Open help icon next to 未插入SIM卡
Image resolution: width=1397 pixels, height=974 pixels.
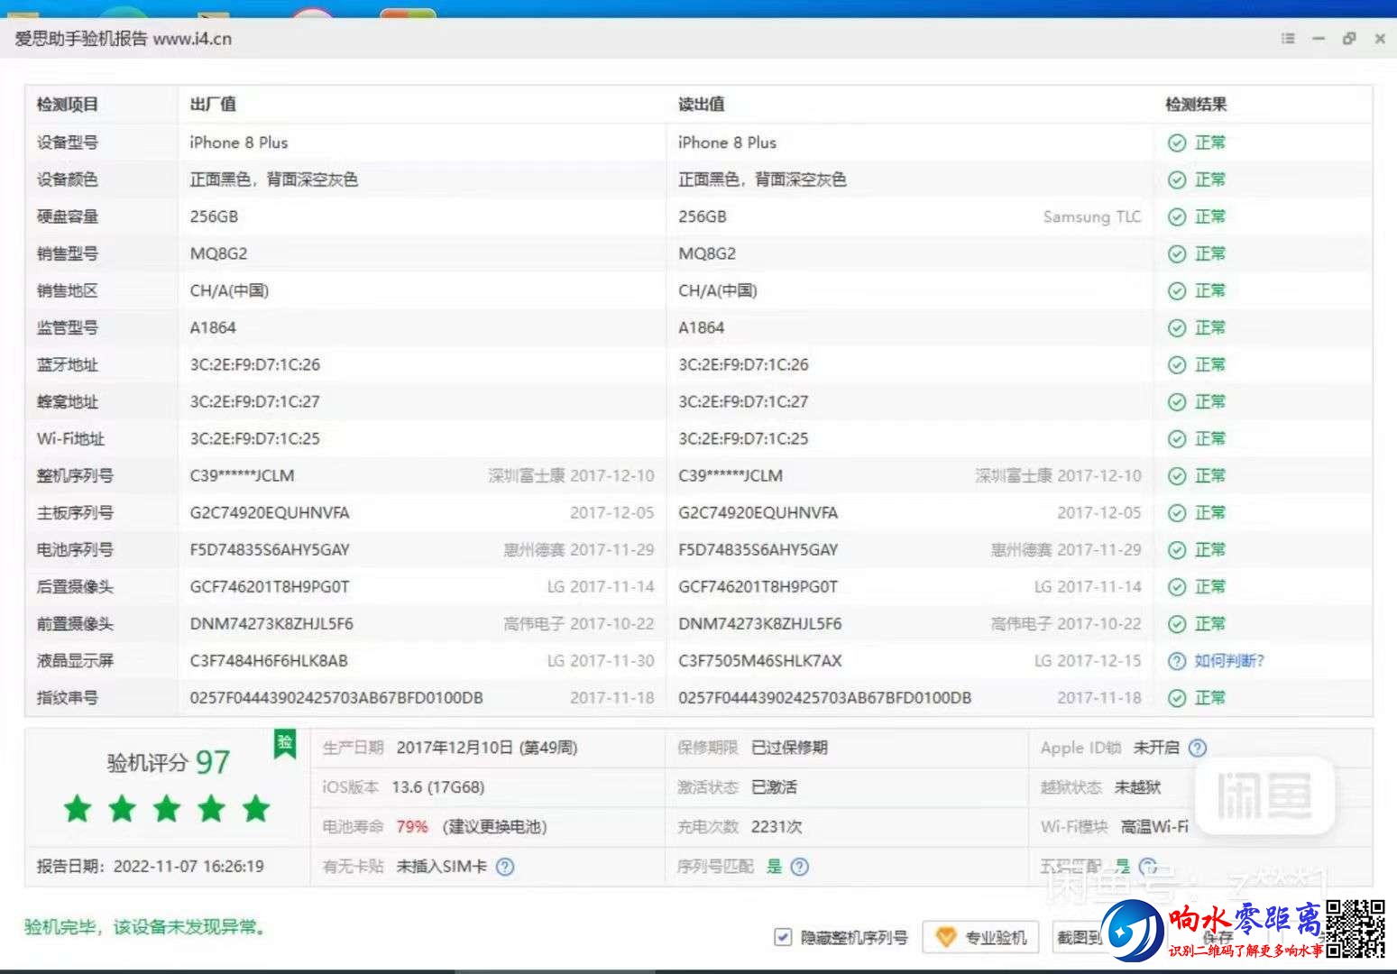pos(506,867)
